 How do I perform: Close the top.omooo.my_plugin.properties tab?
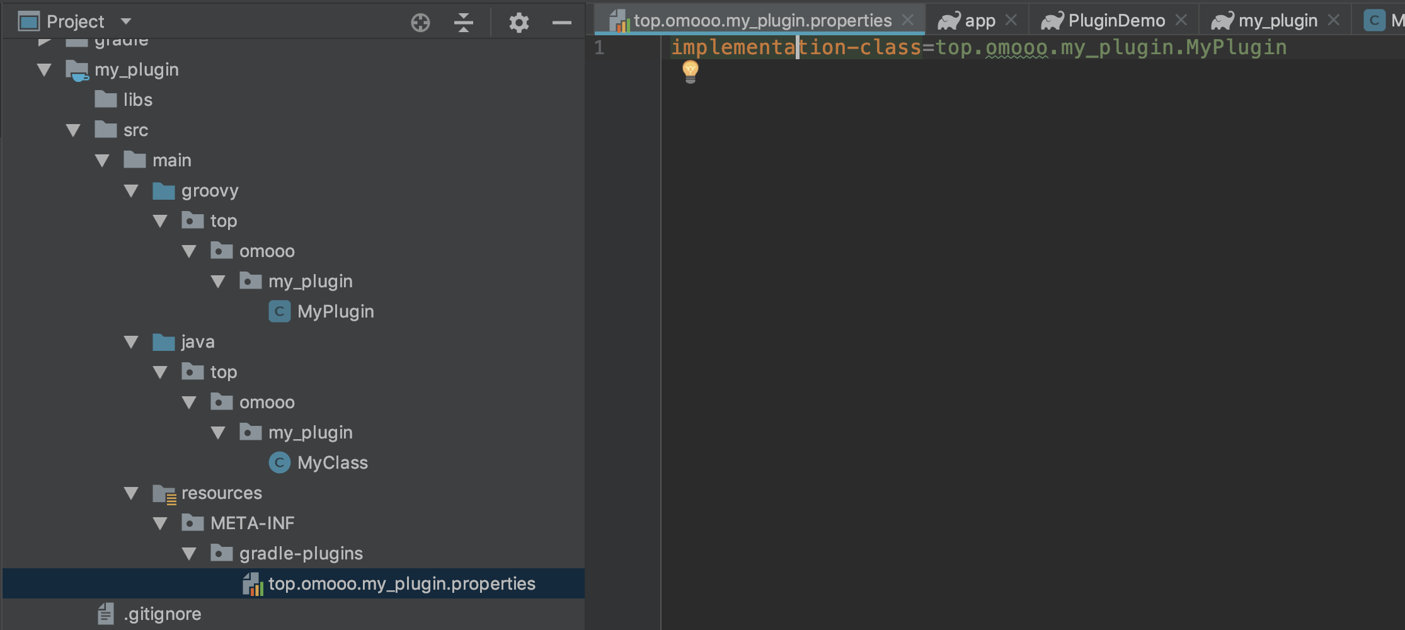tap(908, 20)
